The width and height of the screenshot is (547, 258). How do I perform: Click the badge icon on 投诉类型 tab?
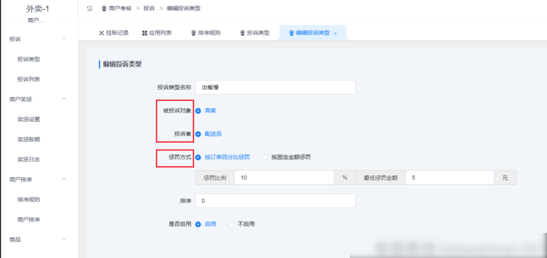(242, 33)
